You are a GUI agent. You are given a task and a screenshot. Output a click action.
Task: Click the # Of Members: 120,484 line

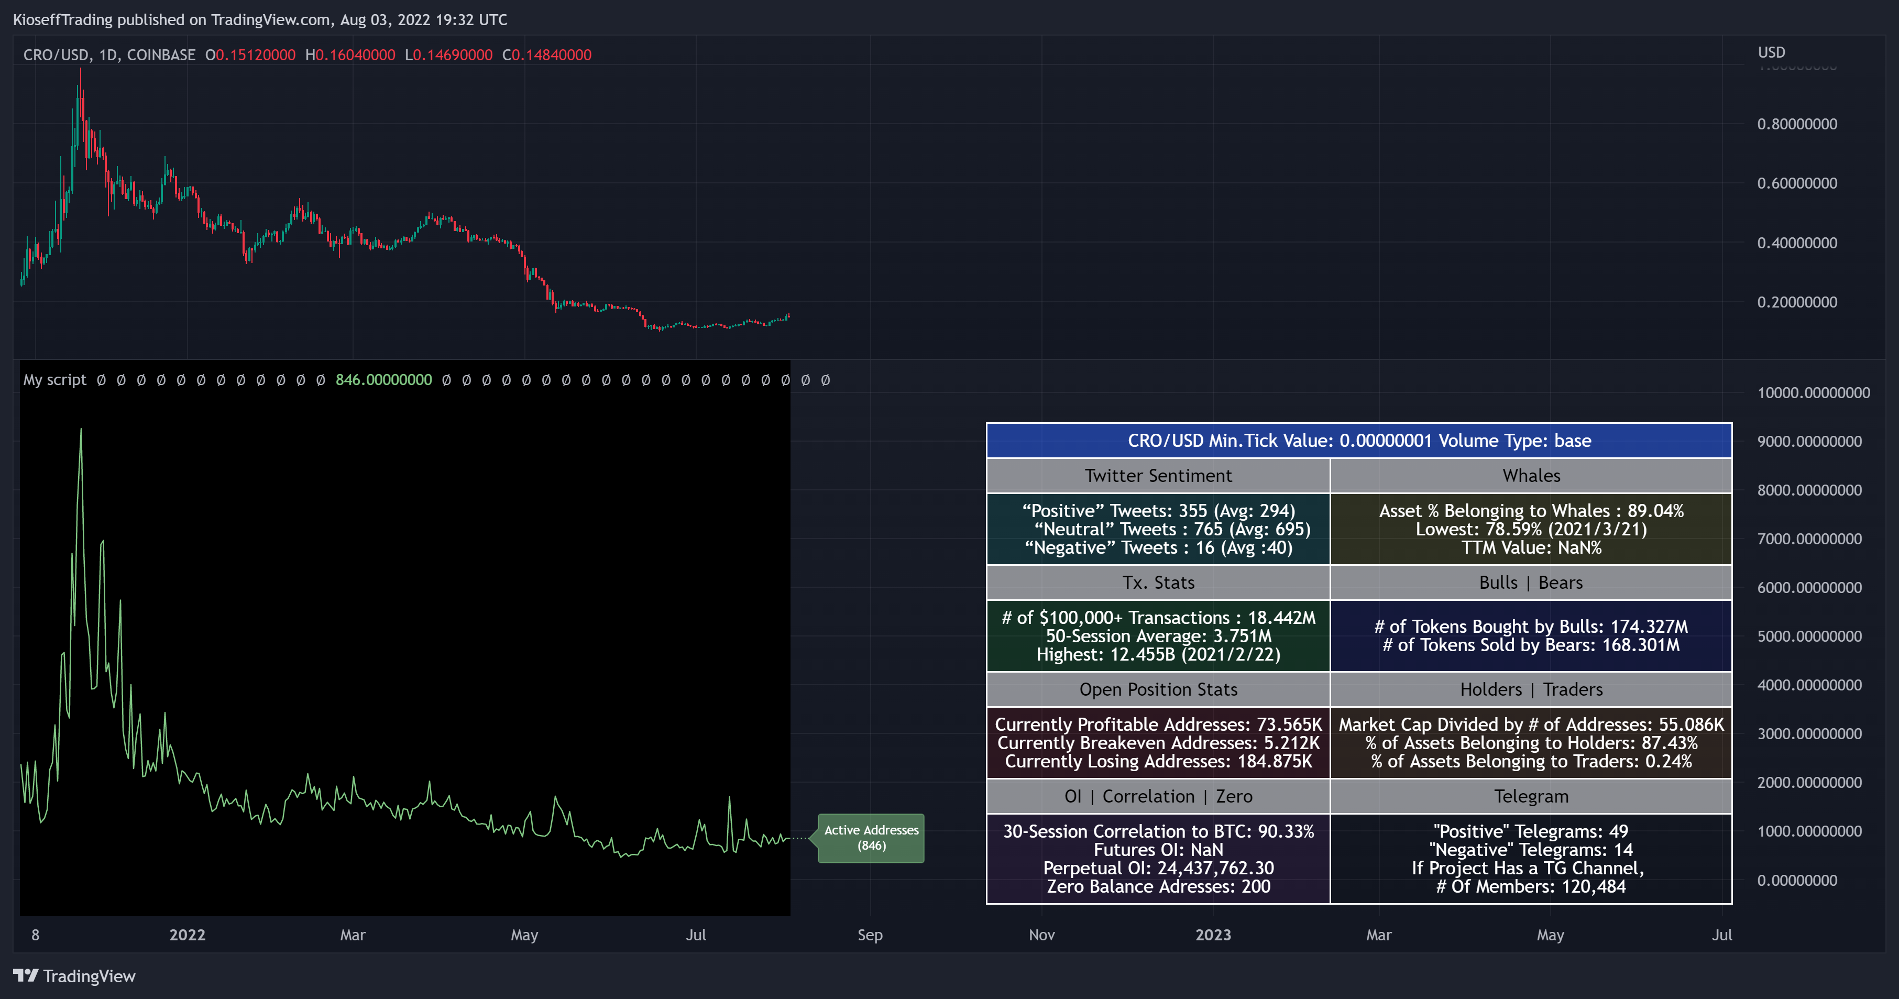pos(1531,887)
